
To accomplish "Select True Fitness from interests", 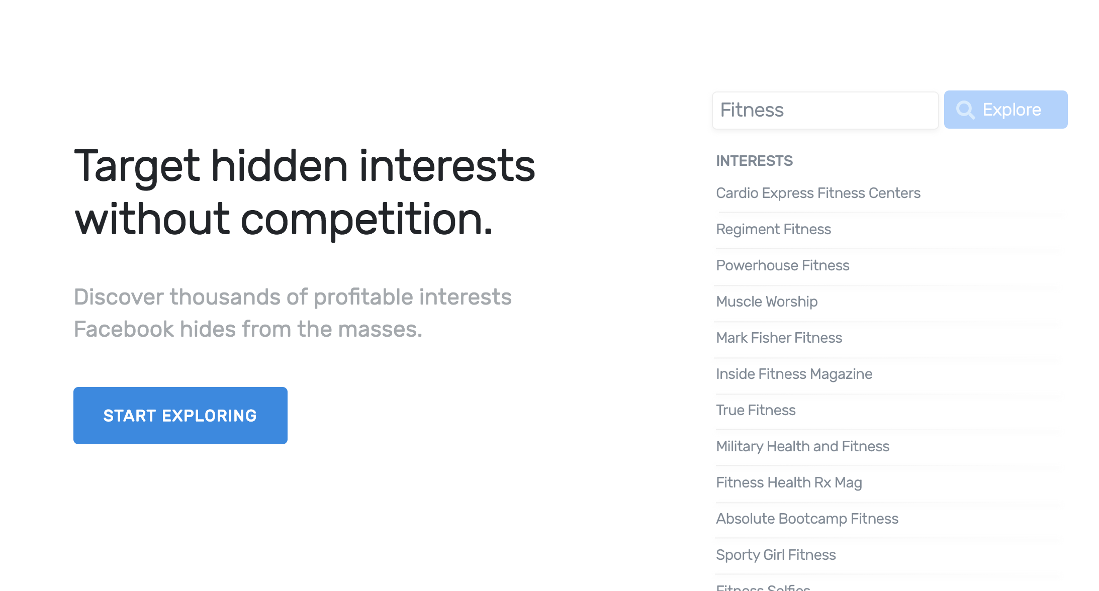I will click(x=756, y=410).
